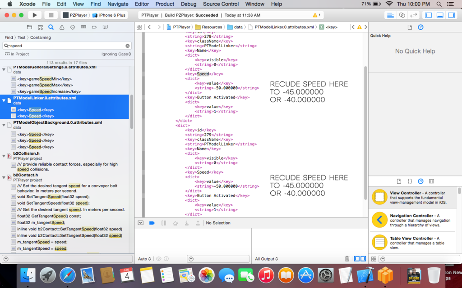Screen dimensions: 462x288
Task: Open the Ignoring Case dropdown
Action: pos(116,54)
